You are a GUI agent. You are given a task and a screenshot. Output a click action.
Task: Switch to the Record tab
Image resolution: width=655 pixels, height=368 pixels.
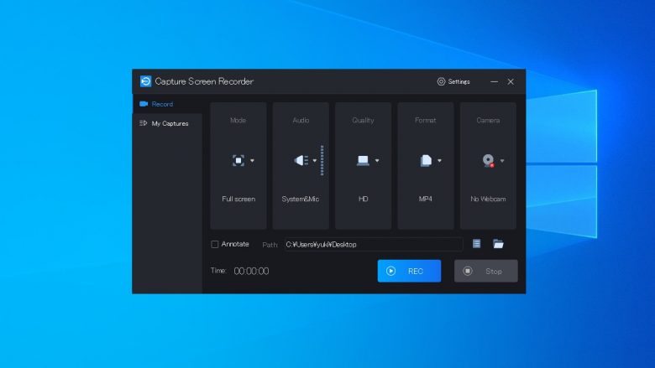point(167,104)
